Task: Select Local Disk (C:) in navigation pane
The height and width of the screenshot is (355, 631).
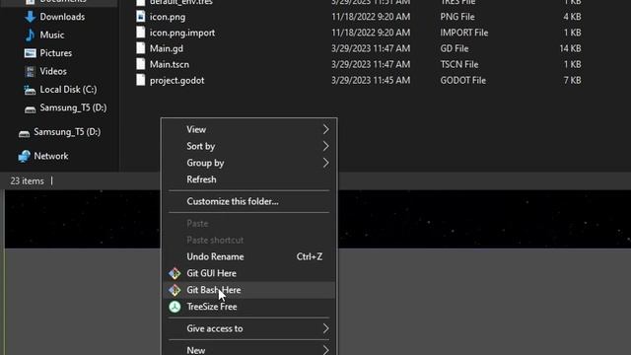Action: (68, 90)
